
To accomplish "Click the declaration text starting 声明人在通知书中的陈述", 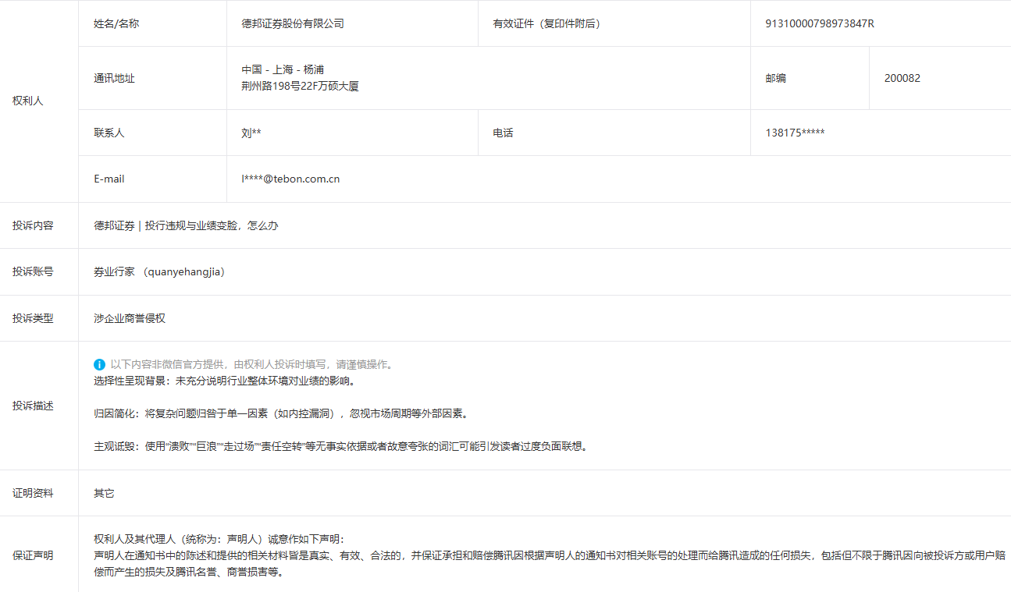I will click(x=550, y=564).
